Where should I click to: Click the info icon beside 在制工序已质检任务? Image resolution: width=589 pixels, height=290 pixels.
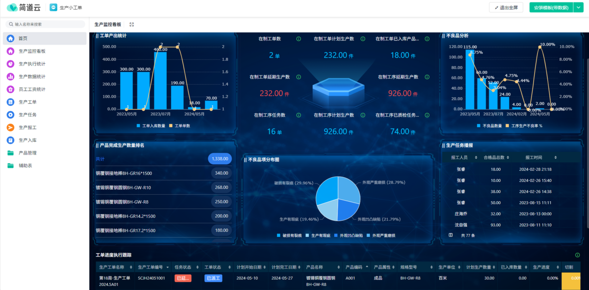[427, 115]
